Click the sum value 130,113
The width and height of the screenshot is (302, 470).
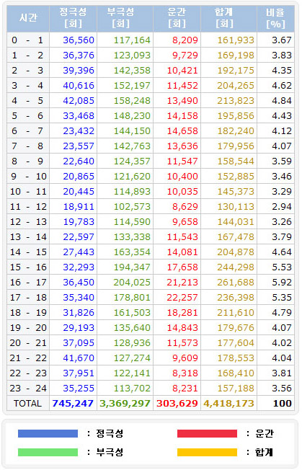tap(236, 206)
